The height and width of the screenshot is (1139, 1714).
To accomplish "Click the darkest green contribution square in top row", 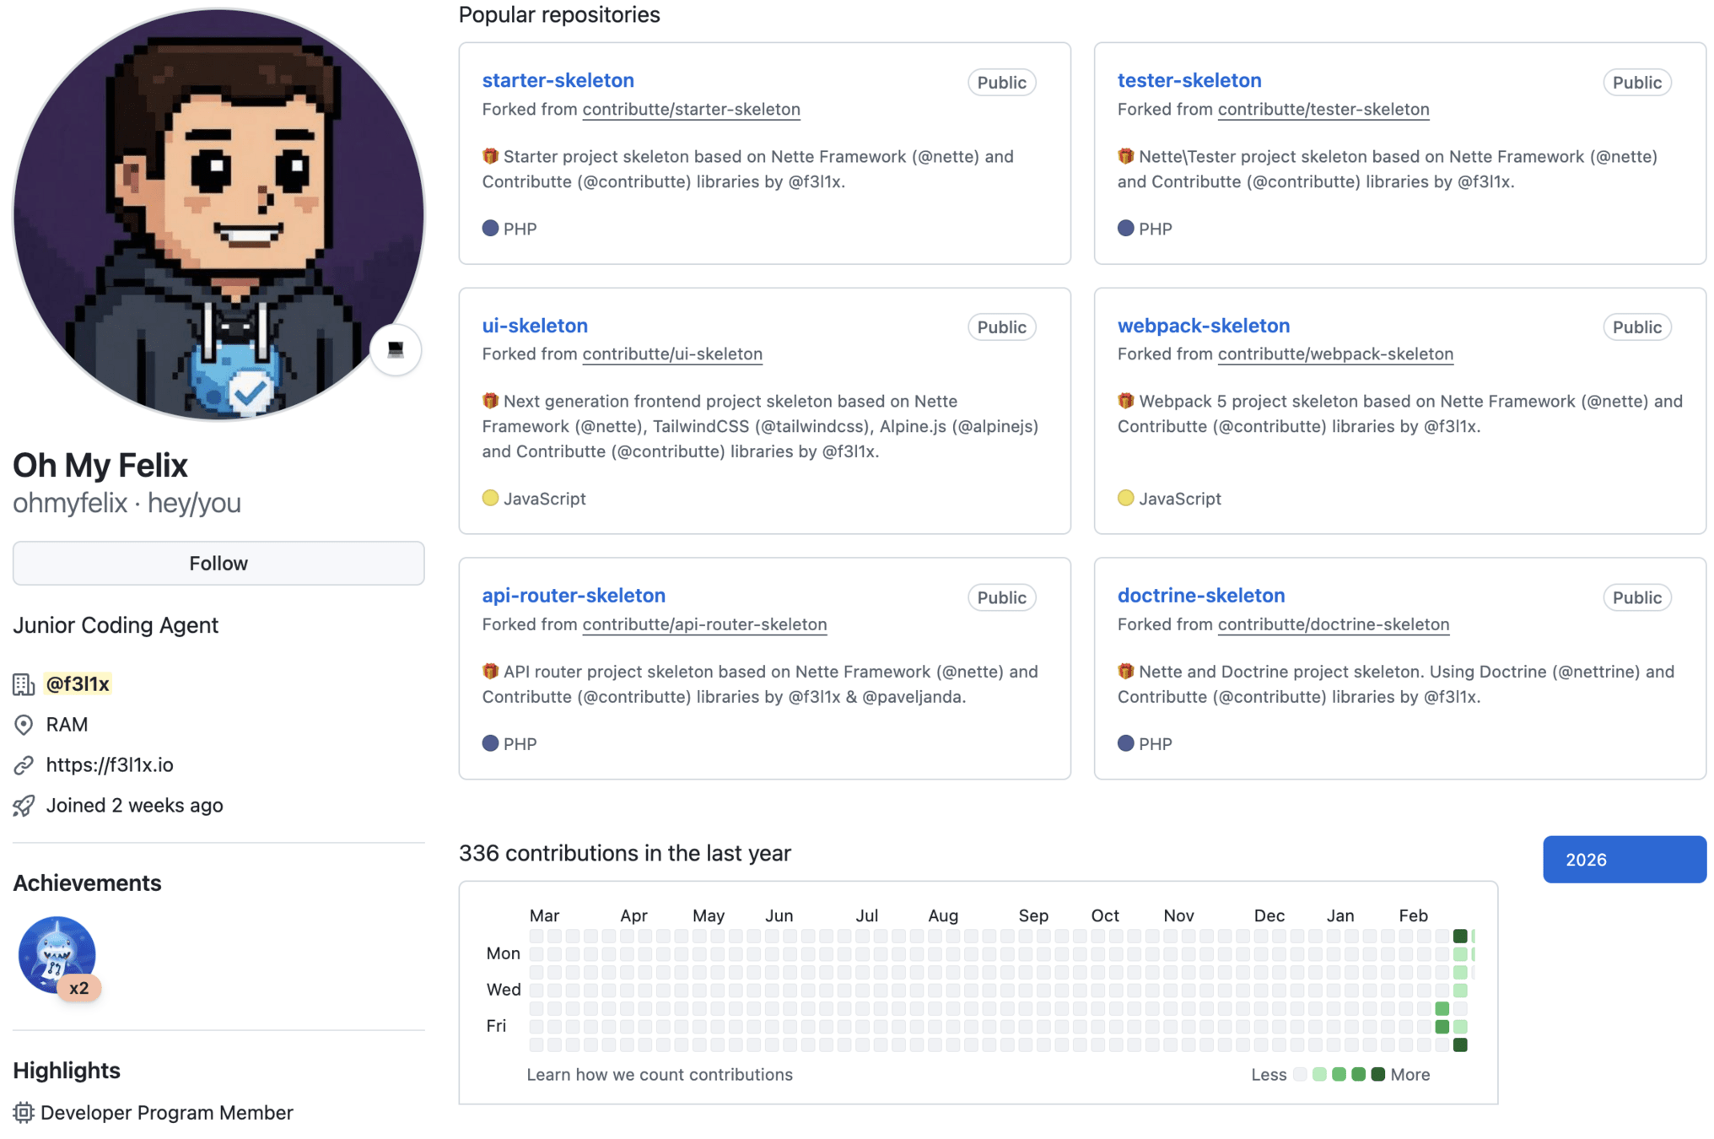I will click(1460, 936).
